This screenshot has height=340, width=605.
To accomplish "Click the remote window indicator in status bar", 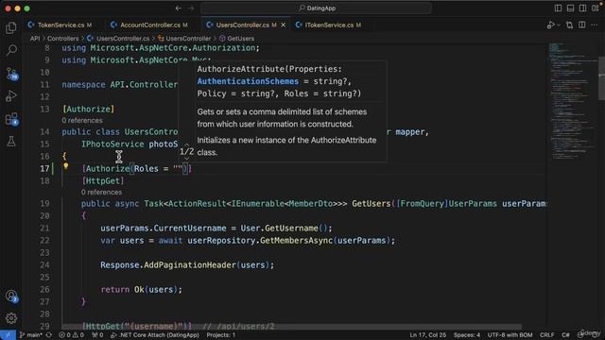I will click(8, 335).
